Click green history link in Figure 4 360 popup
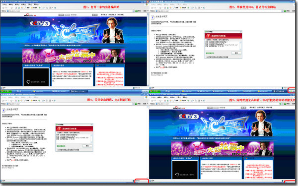The height and width of the screenshot is (186, 298). (61, 146)
